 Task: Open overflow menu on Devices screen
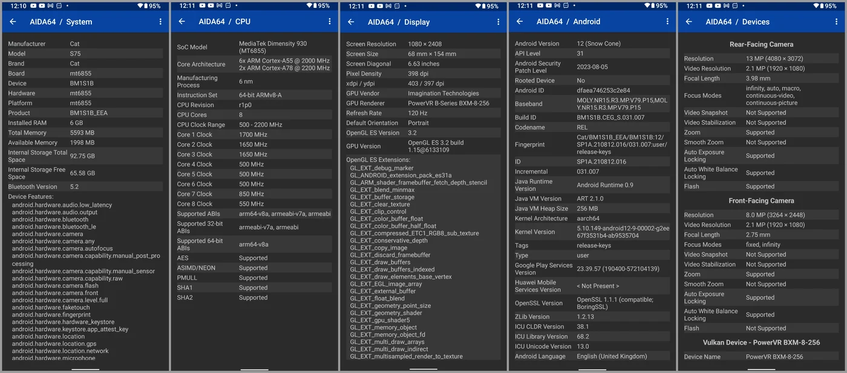click(837, 22)
